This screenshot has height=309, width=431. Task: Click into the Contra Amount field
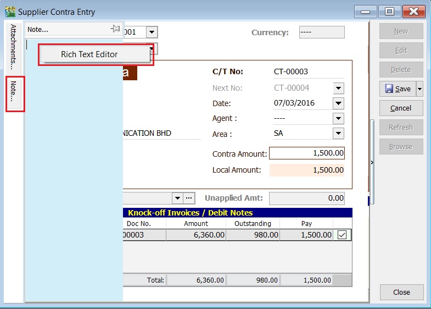[307, 153]
